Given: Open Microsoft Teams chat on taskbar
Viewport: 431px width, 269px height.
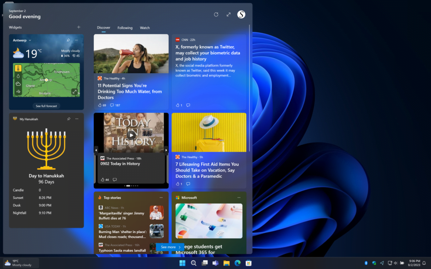Looking at the screenshot, I should pos(215,263).
